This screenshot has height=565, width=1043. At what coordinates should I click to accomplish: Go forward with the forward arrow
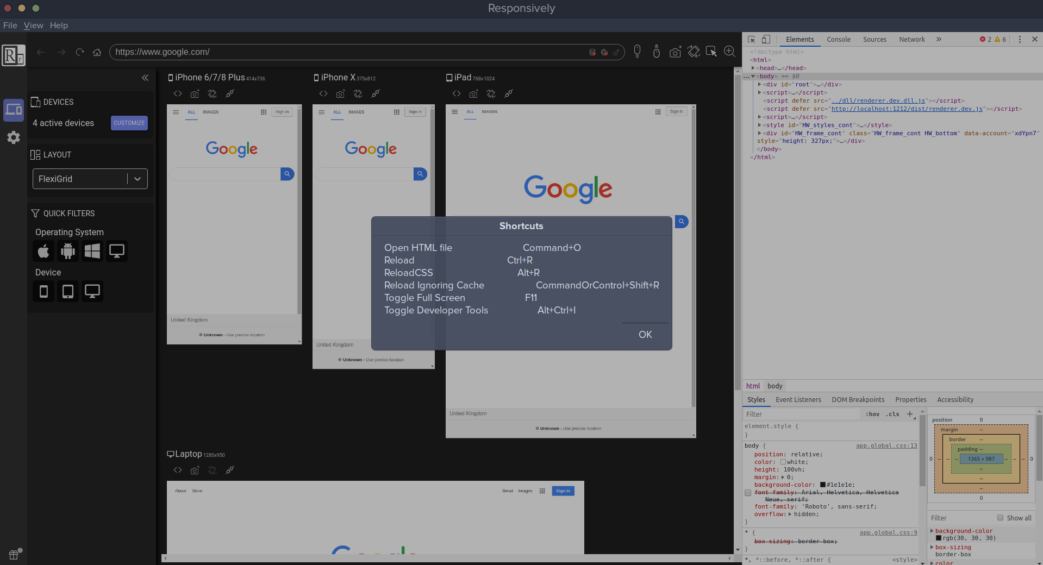[61, 52]
